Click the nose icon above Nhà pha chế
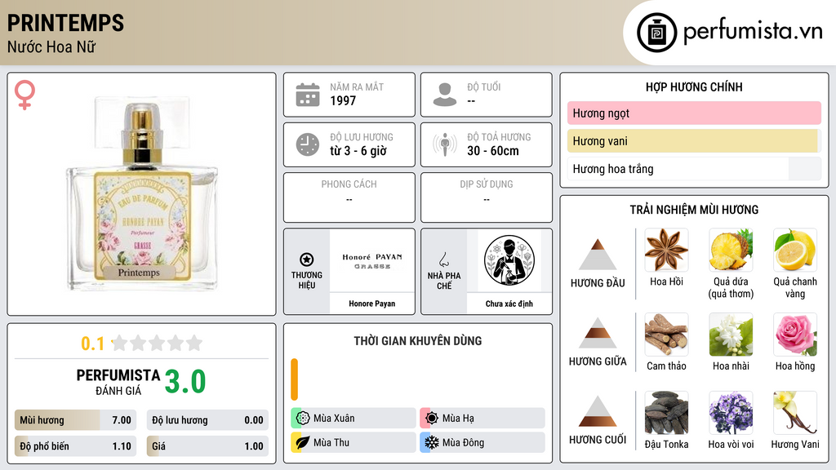This screenshot has height=470, width=836. pos(443,259)
